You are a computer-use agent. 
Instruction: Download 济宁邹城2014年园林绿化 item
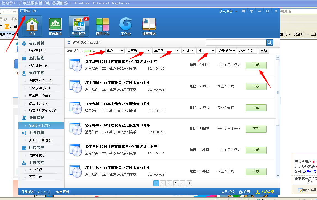coord(256,65)
